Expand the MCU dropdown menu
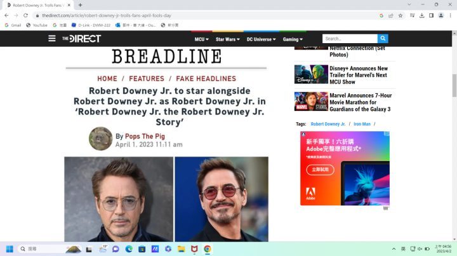Image resolution: width=457 pixels, height=256 pixels. click(202, 39)
